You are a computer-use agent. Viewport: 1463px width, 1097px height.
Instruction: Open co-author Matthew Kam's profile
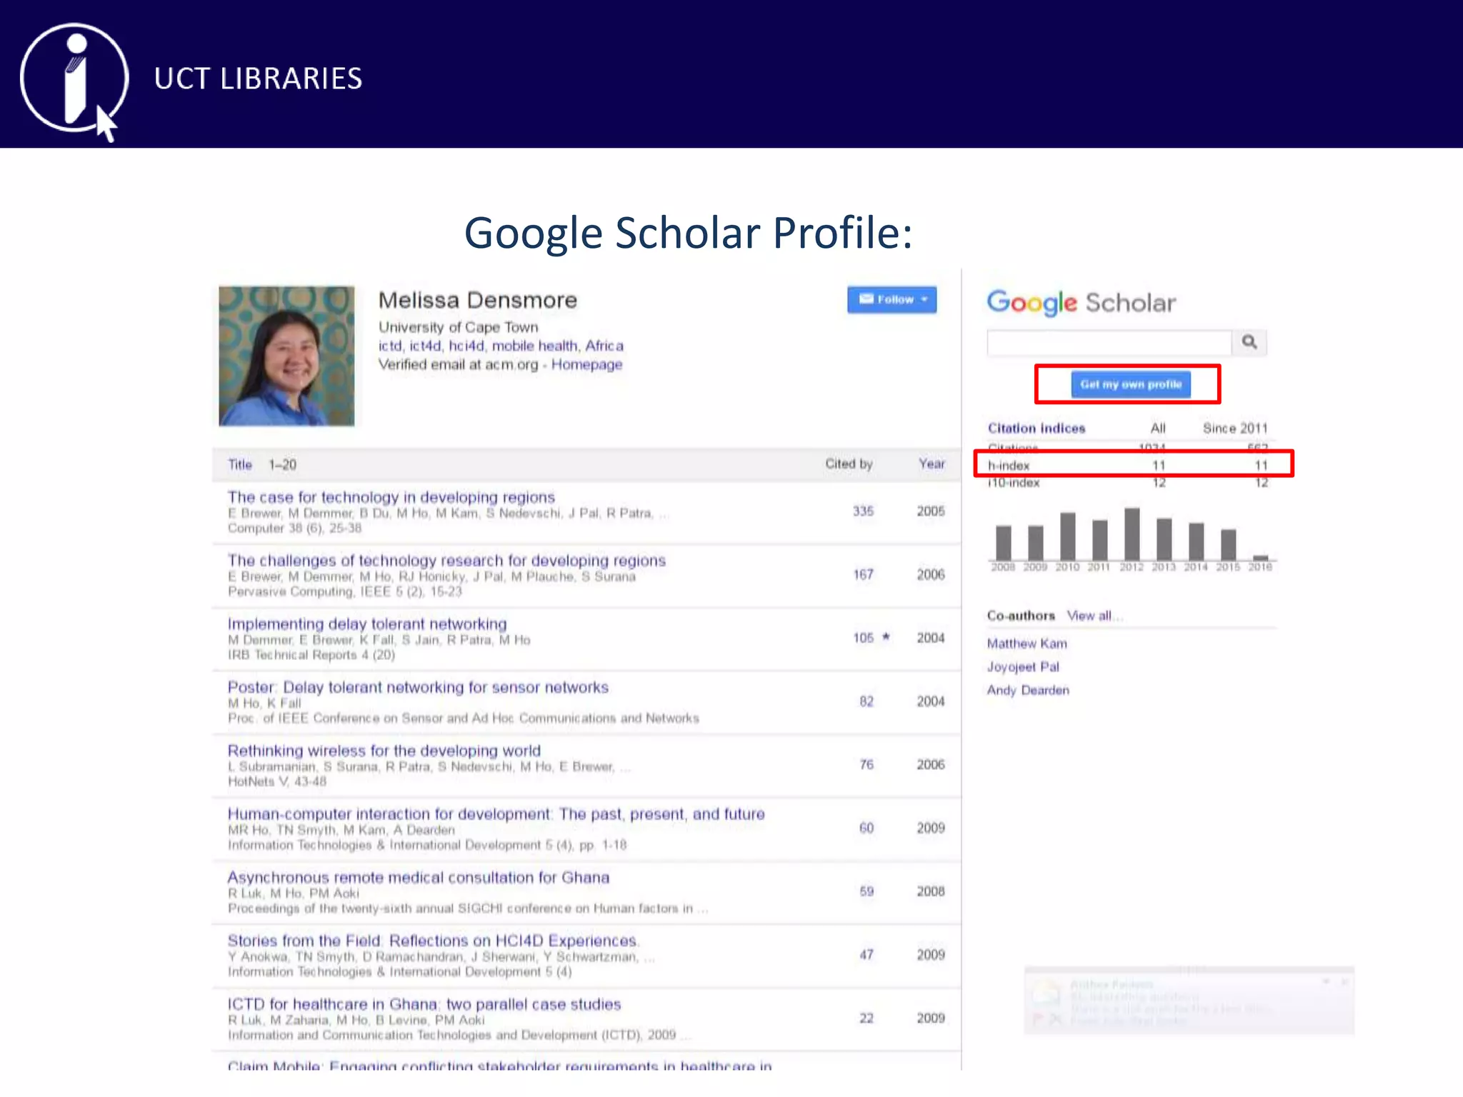[x=1027, y=643]
